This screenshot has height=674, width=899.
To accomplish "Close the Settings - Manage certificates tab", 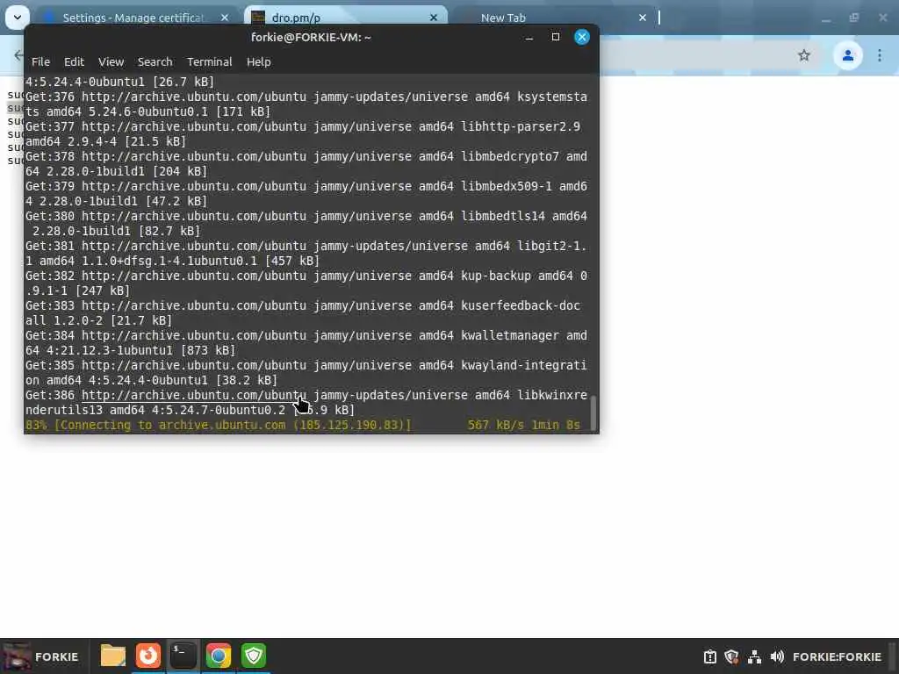I will point(225,18).
